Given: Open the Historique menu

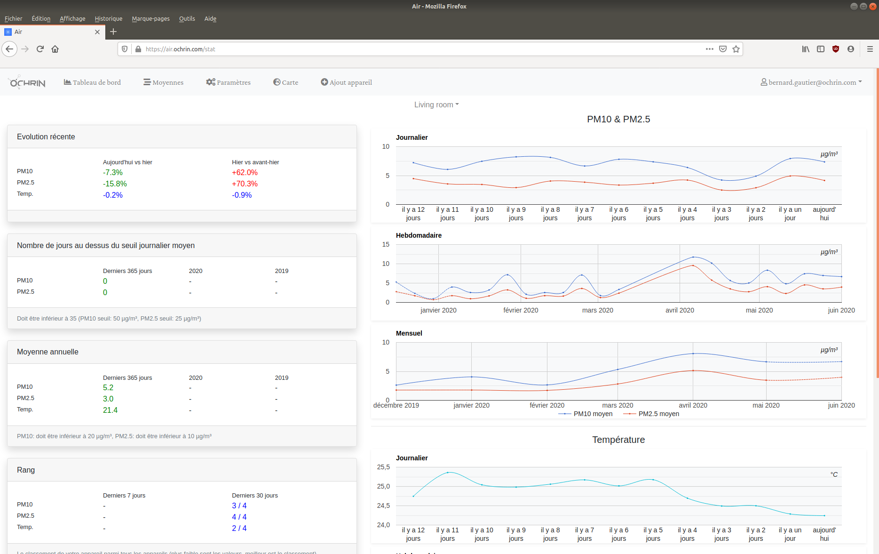Looking at the screenshot, I should pyautogui.click(x=109, y=19).
